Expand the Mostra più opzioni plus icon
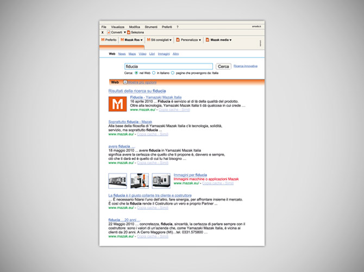 (x=125, y=82)
